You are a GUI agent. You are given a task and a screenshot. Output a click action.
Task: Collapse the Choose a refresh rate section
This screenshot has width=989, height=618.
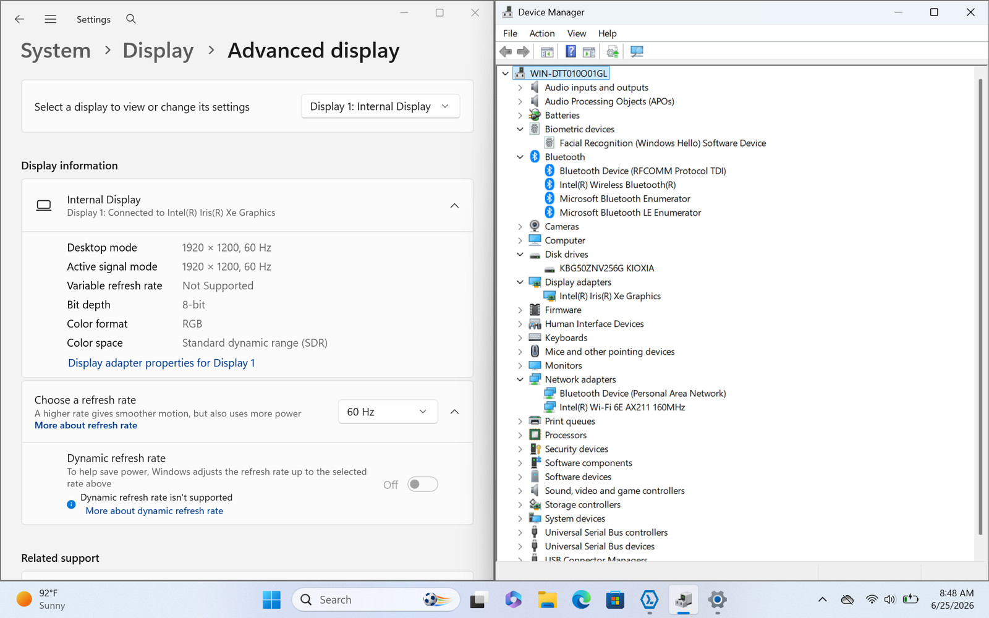tap(454, 412)
